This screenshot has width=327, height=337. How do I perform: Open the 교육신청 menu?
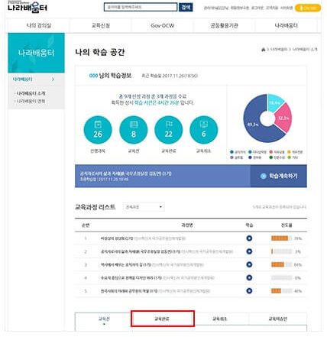coord(101,25)
